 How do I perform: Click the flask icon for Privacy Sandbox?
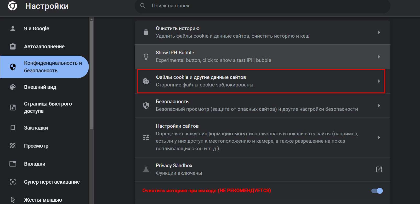tap(146, 169)
